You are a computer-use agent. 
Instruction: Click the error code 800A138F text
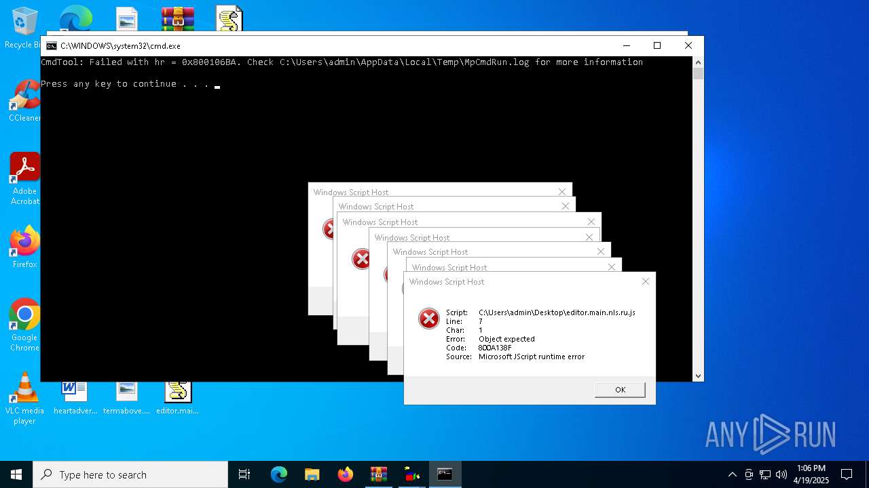[x=495, y=348]
